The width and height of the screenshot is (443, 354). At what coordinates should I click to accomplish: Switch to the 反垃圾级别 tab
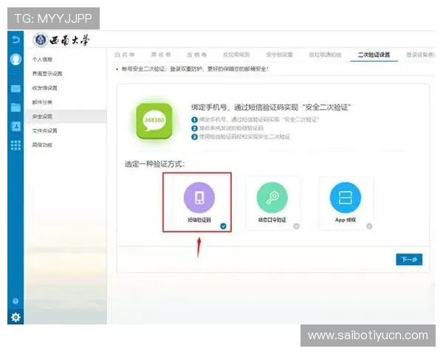(x=236, y=55)
